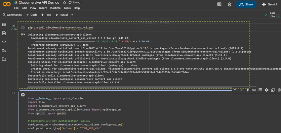
Task: Click the pip install command text
Action: pyautogui.click(x=61, y=28)
